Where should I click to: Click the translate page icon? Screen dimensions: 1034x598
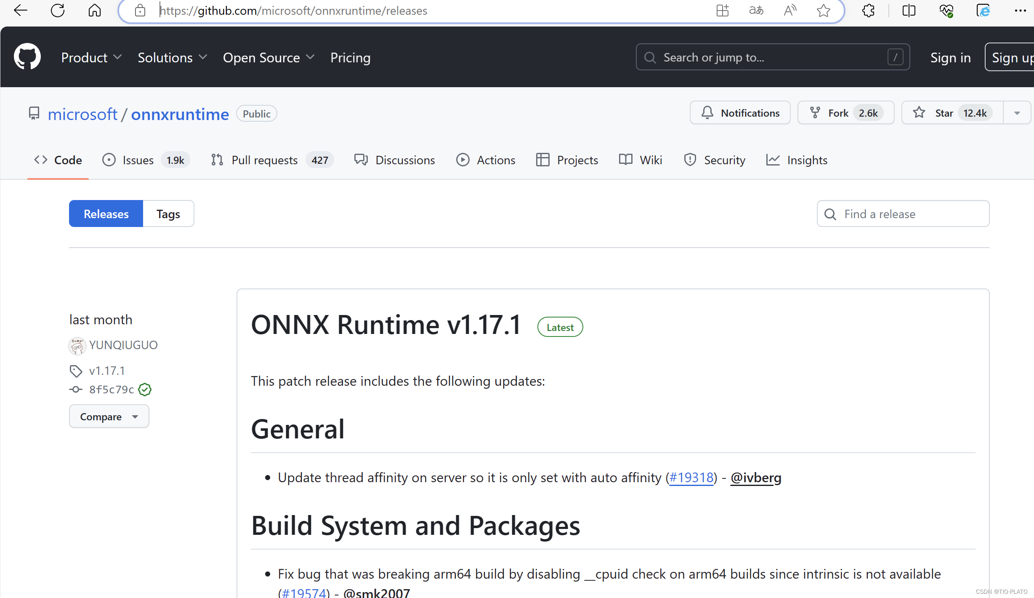tap(756, 11)
